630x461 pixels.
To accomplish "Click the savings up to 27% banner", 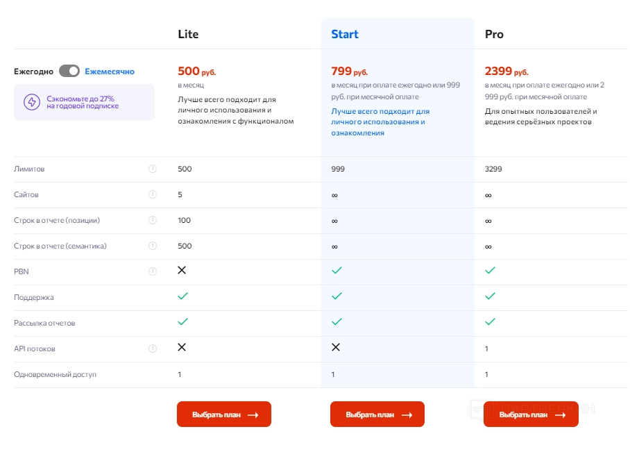I will 84,103.
